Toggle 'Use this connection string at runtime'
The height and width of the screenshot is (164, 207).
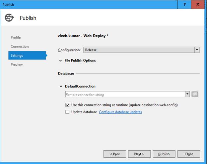click(x=68, y=105)
